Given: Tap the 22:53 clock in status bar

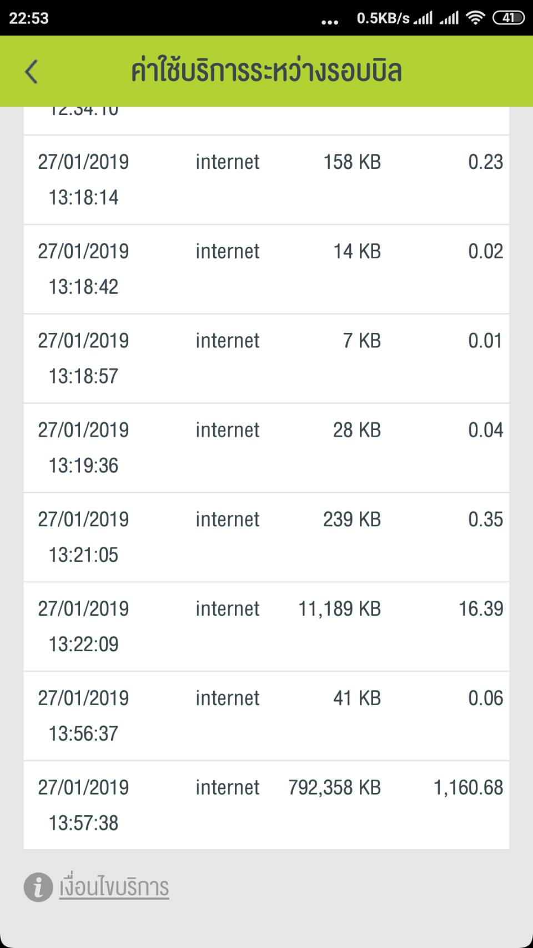Looking at the screenshot, I should pyautogui.click(x=29, y=18).
